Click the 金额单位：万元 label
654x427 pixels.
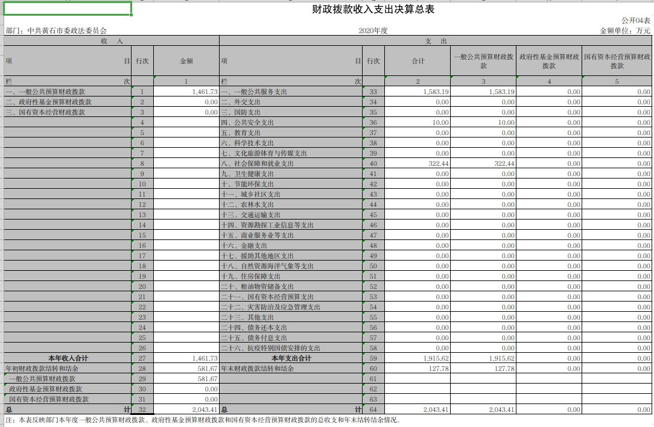(x=625, y=30)
